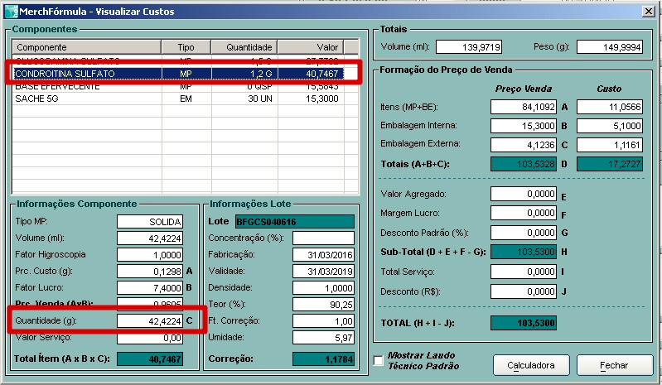Viewport: 662px width, 385px height.
Task: Click the Fator Lucro input field
Action: point(149,287)
